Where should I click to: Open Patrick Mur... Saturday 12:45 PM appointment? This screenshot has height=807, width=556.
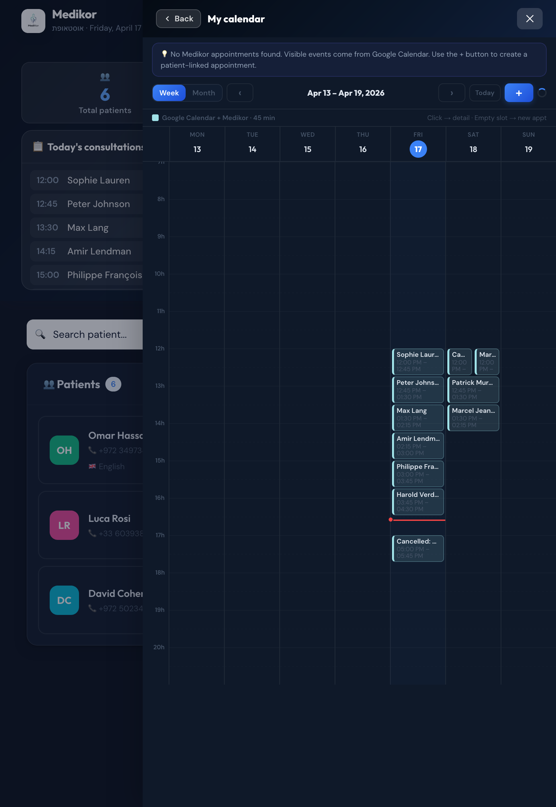pyautogui.click(x=473, y=389)
